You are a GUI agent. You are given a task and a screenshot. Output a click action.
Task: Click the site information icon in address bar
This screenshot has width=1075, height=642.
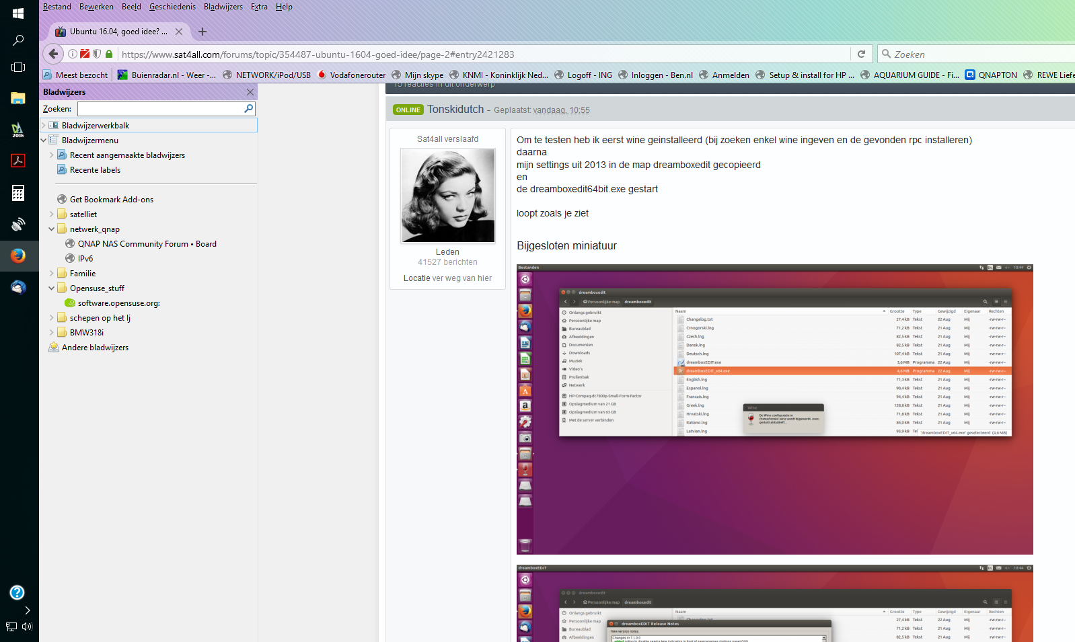[x=73, y=54]
